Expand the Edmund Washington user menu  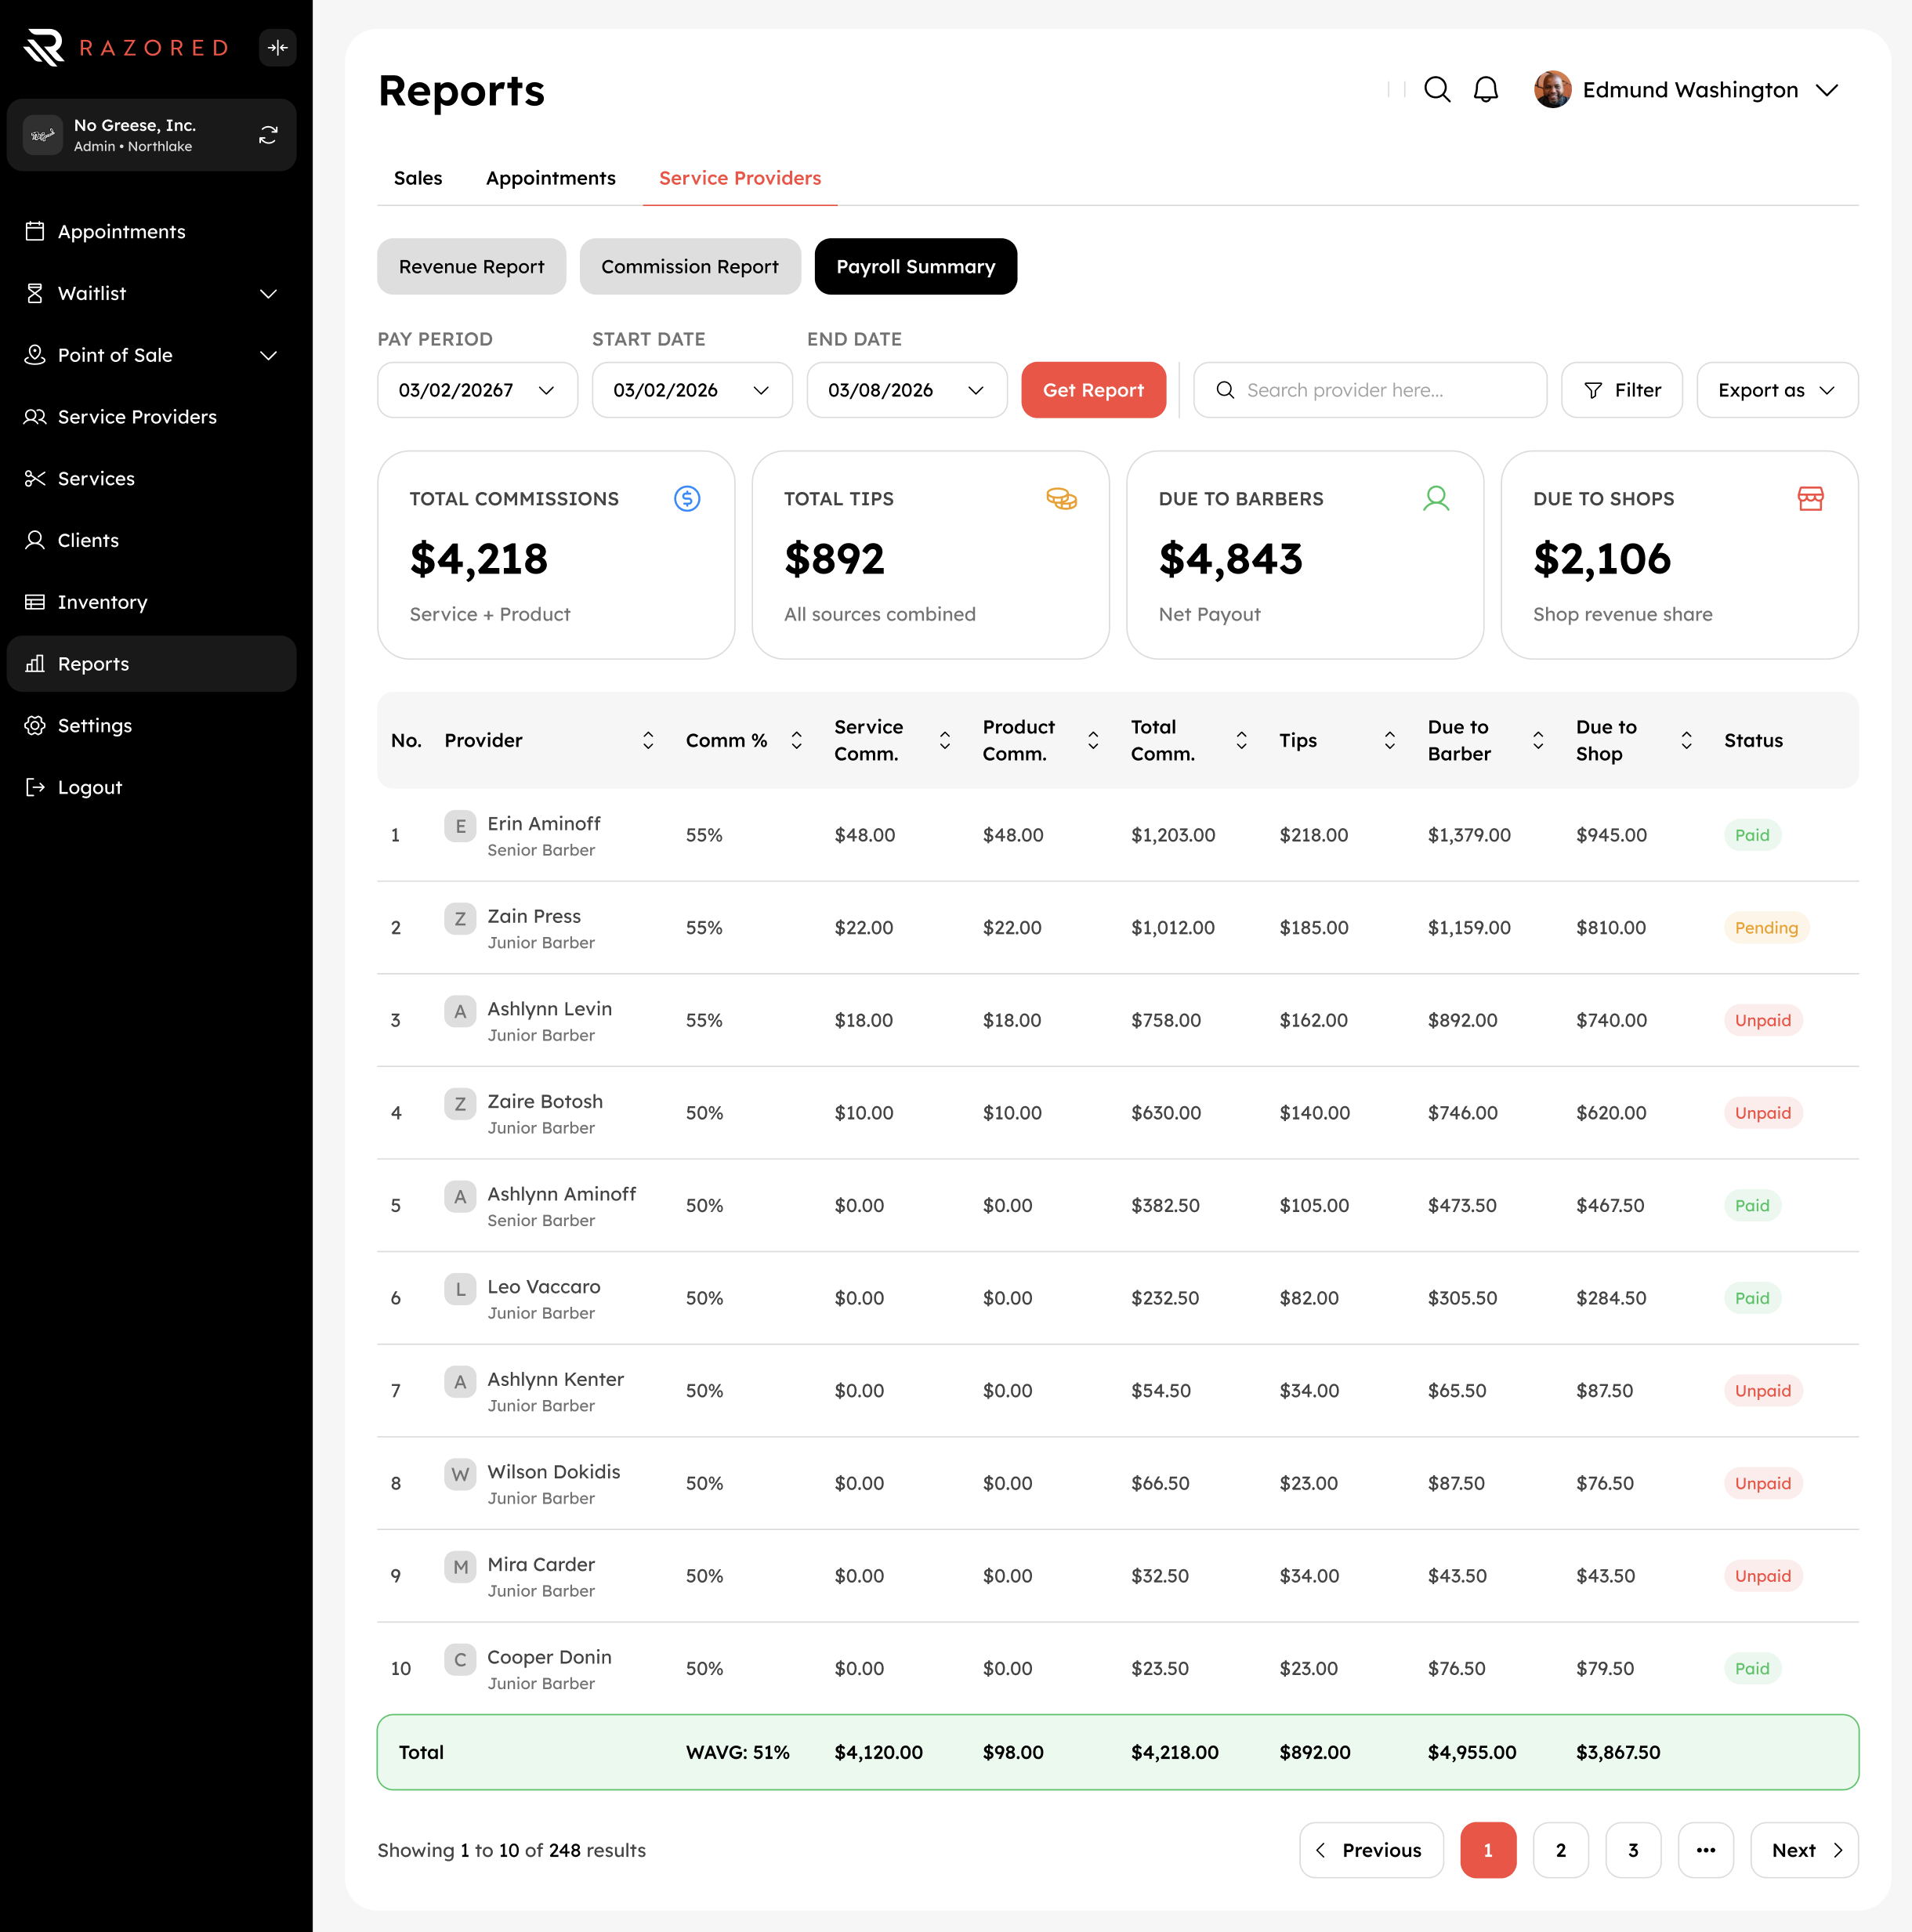point(1827,90)
